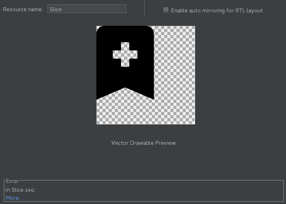This screenshot has height=204, width=286.
Task: Click the "Resource name:" label
Action: [x=23, y=9]
